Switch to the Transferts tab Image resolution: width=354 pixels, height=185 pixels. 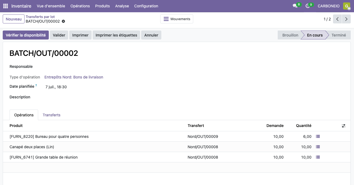point(52,115)
